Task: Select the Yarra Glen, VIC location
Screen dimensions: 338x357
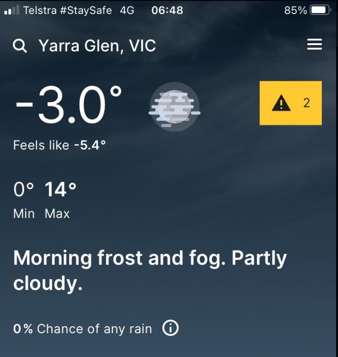Action: coord(97,46)
